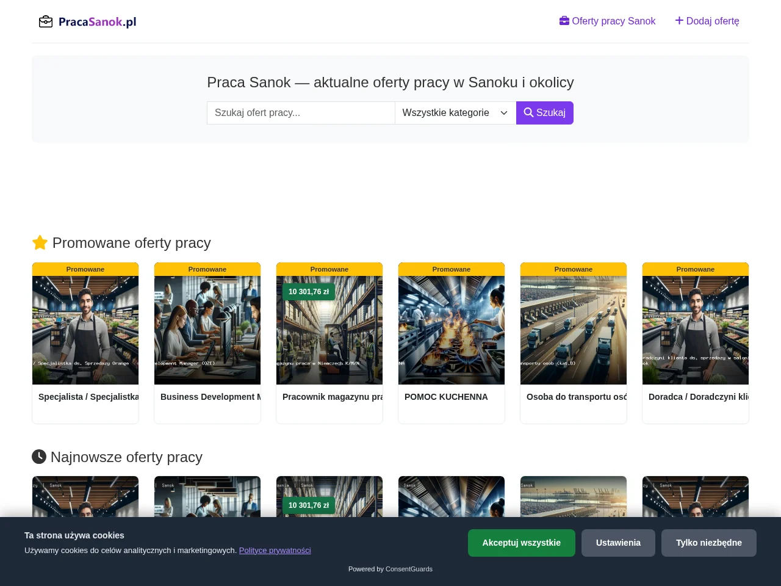
Task: Click the POMOC KUCHENNA job title
Action: click(x=446, y=397)
